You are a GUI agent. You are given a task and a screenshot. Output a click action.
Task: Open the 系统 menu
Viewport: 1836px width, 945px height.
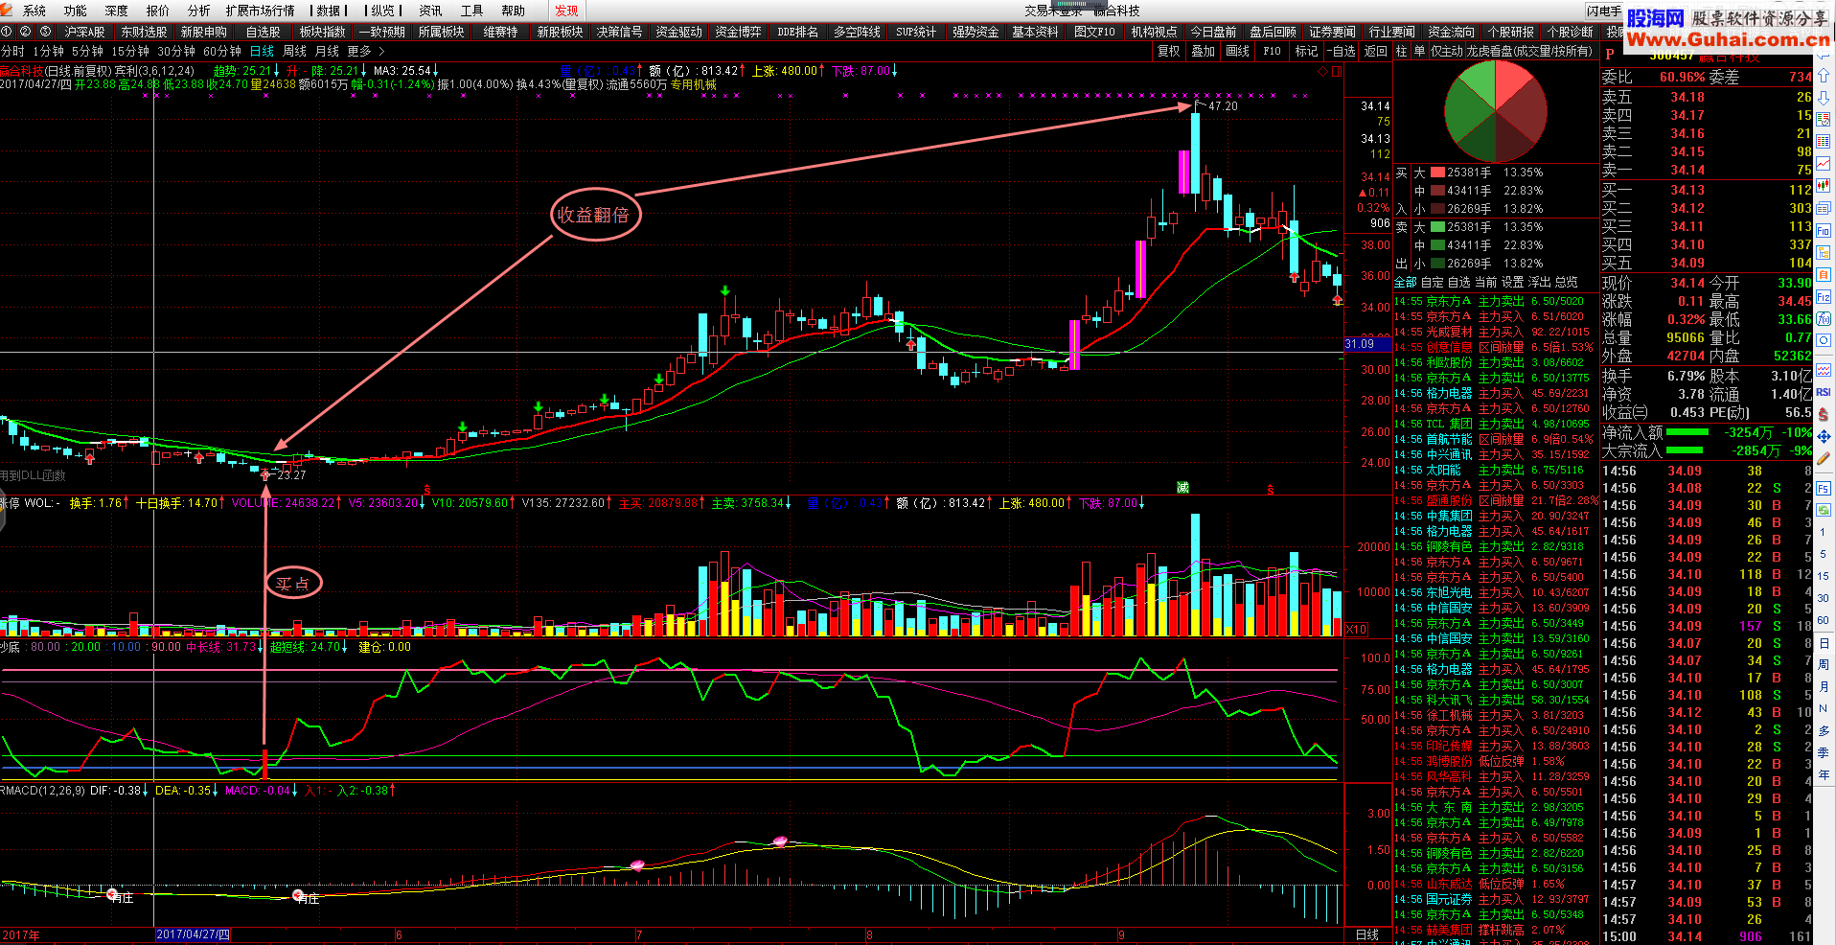click(x=34, y=11)
